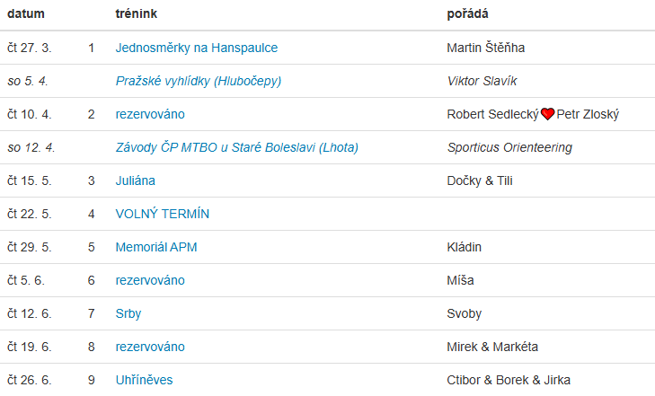Viewport: 655px width, 396px height.
Task: Open the Juliána training link
Action: coord(136,180)
